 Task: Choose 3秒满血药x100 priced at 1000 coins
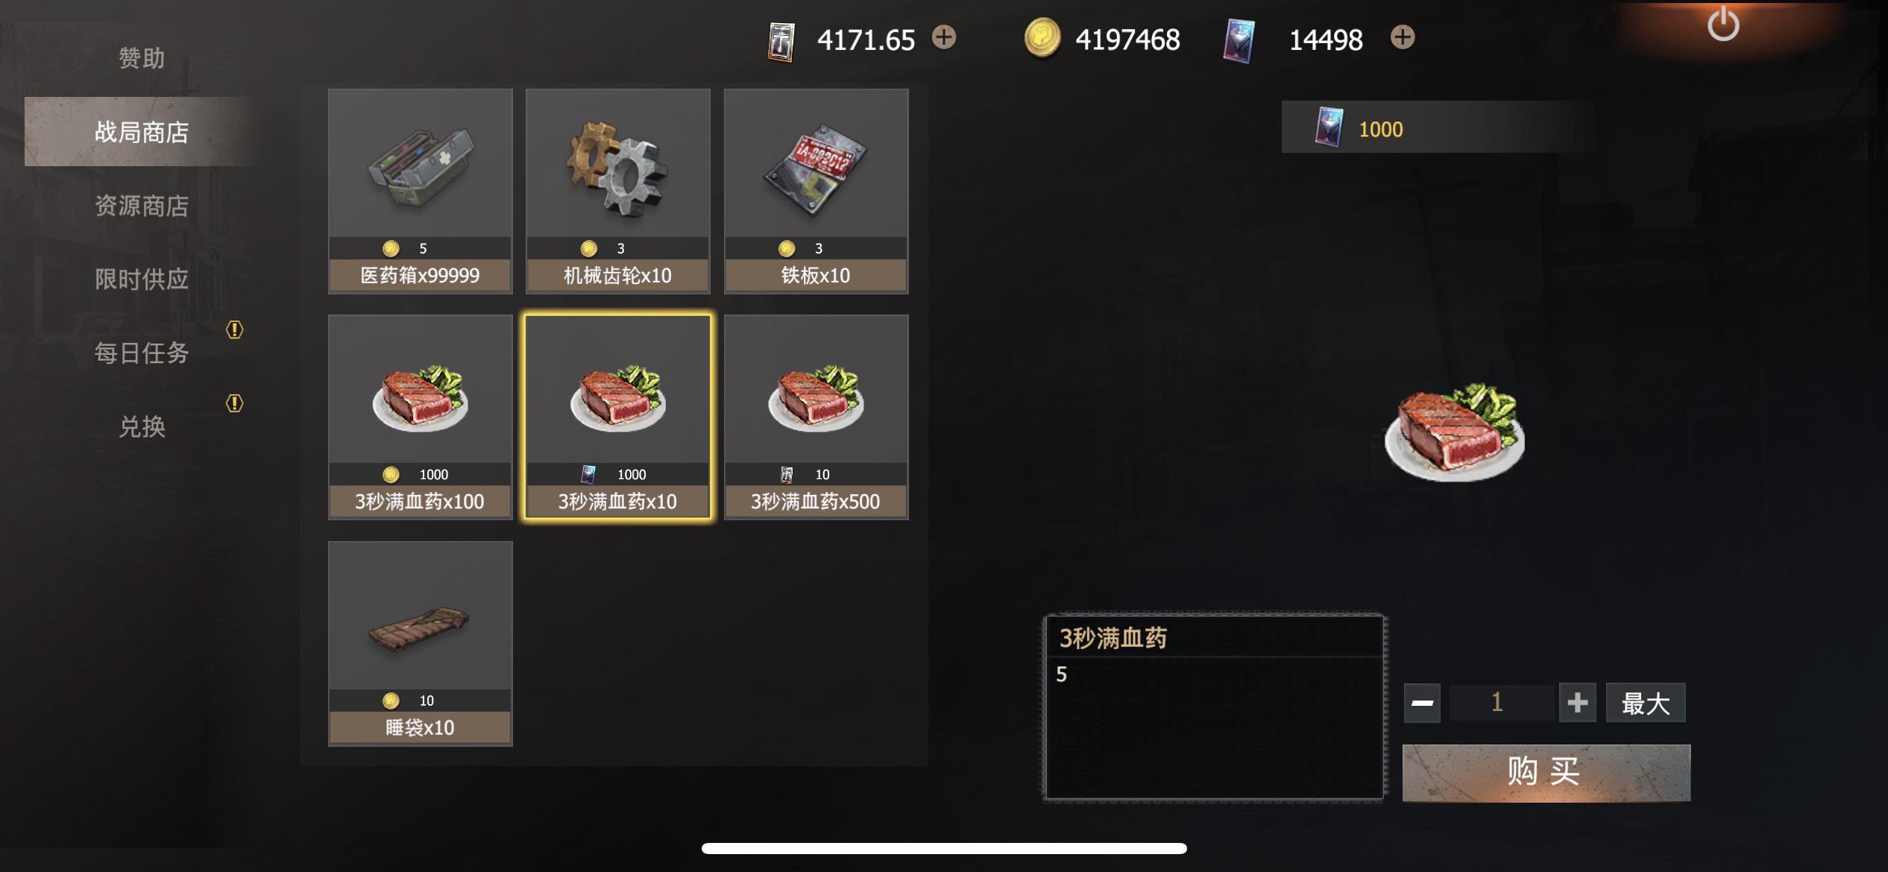(421, 417)
